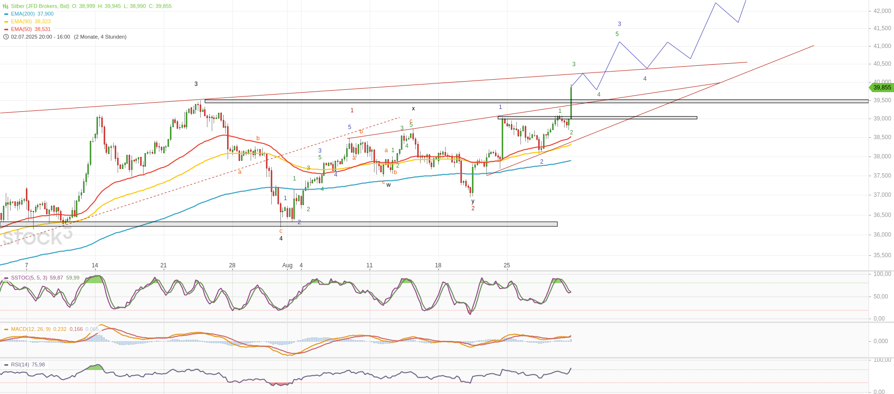Click the yellow EMA(90) legend marker
The image size is (894, 394).
click(6, 22)
